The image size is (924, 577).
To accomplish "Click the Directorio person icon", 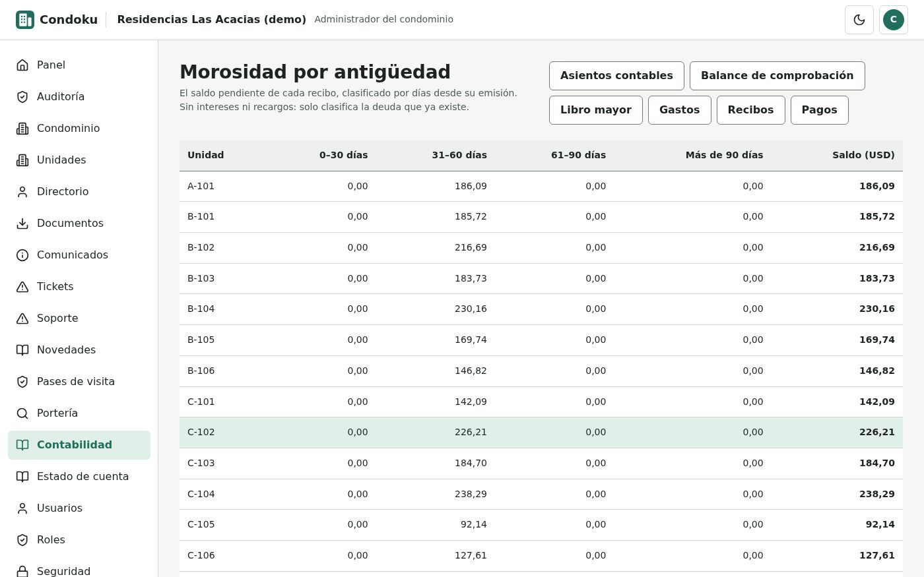I will pos(22,191).
